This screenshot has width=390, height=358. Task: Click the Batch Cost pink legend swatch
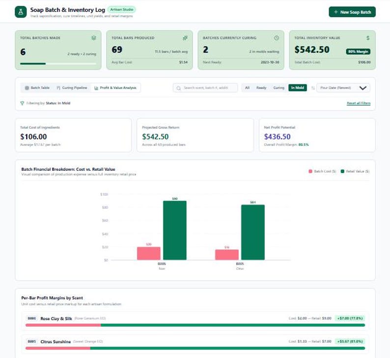[x=310, y=171]
